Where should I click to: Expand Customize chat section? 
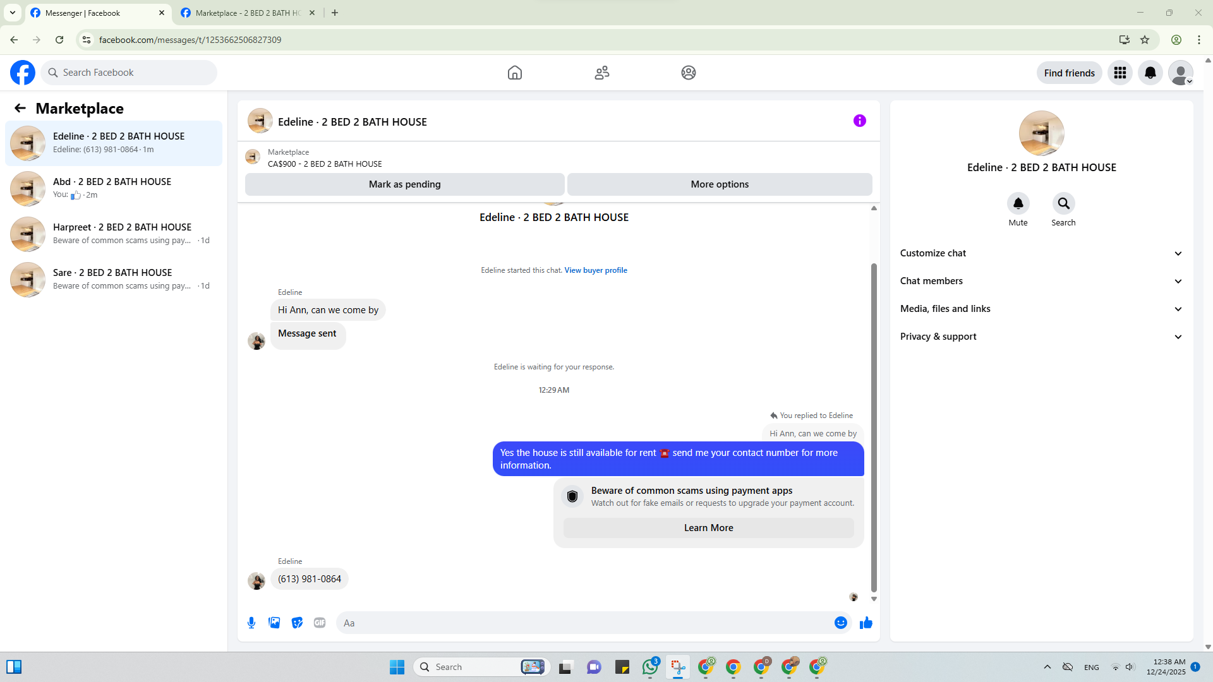coord(1041,253)
